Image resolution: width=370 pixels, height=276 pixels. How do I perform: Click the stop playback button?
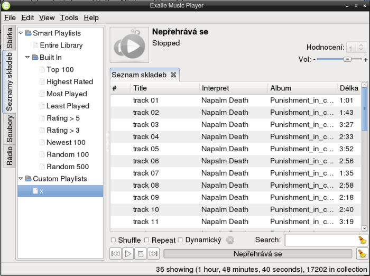141,254
